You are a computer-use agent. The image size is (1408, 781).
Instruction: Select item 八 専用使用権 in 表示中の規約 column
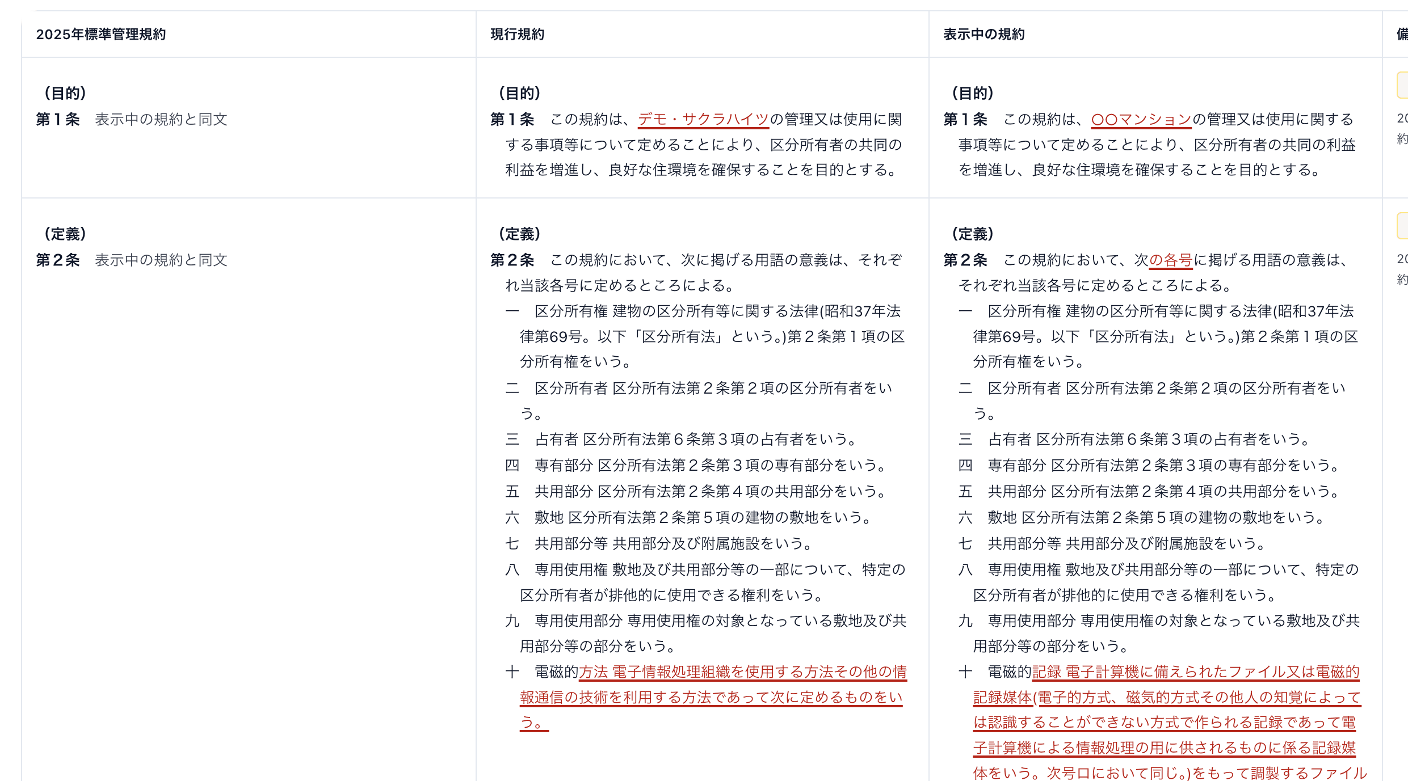pos(1159,582)
